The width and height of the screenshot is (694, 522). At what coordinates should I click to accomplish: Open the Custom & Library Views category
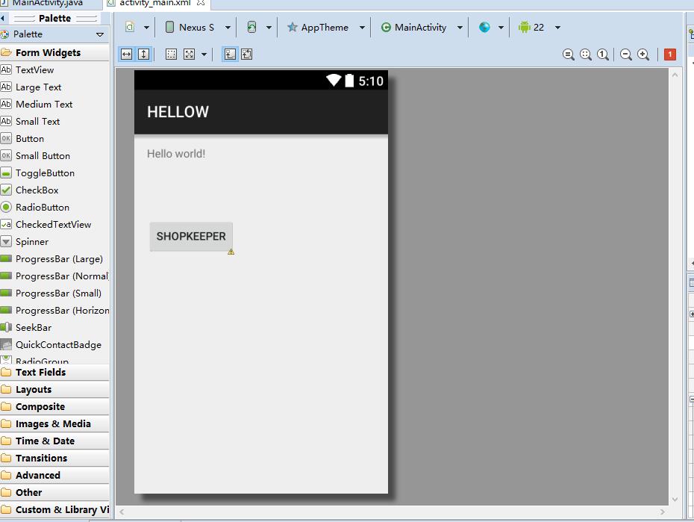pos(54,509)
